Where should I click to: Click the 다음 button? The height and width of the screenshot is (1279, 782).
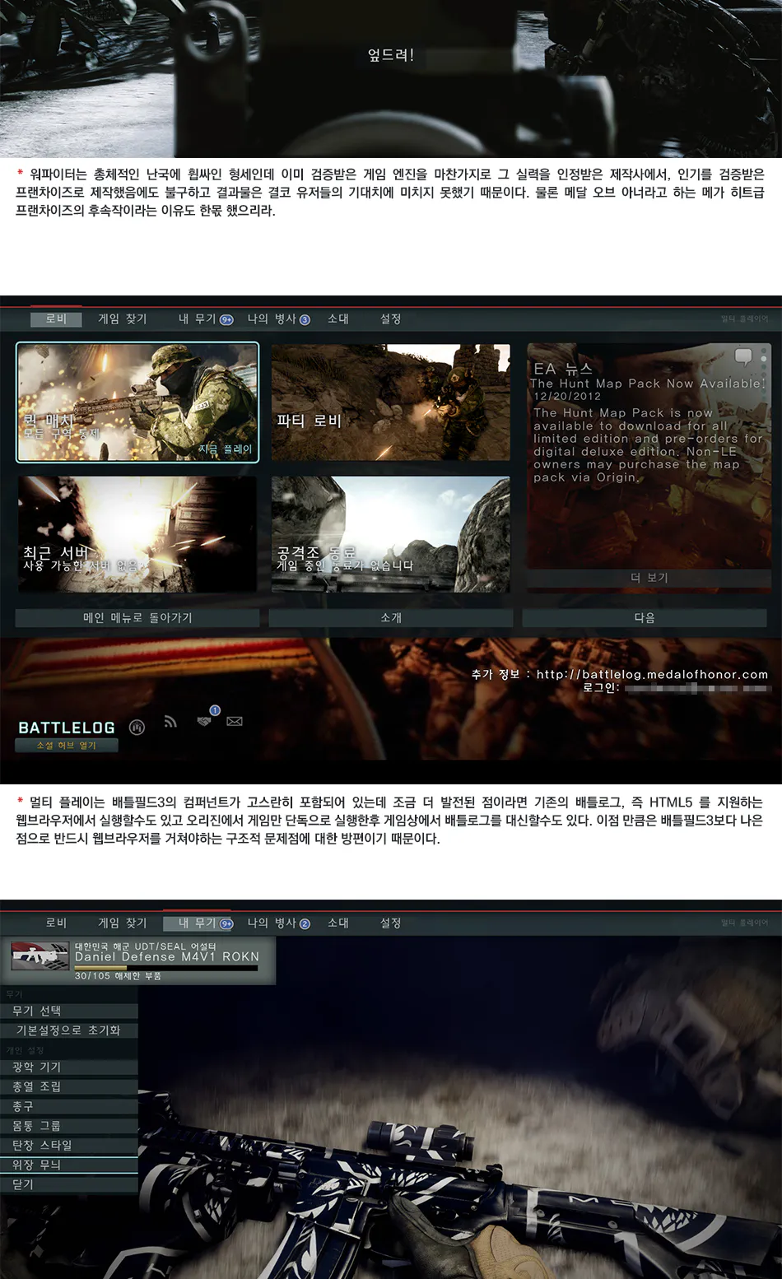point(645,617)
